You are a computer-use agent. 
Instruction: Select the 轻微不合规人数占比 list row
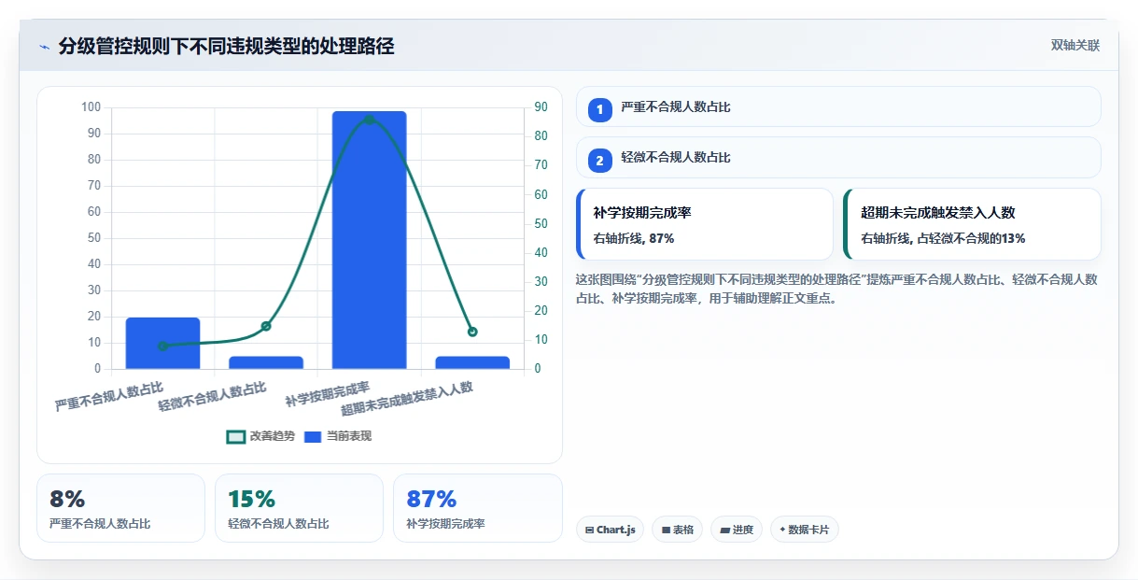(x=838, y=157)
